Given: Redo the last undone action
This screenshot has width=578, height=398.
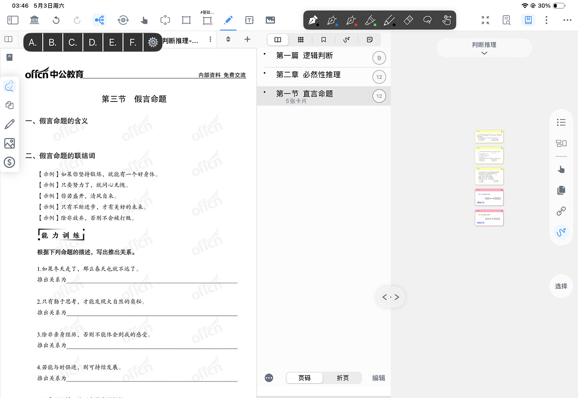Looking at the screenshot, I should pos(77,20).
